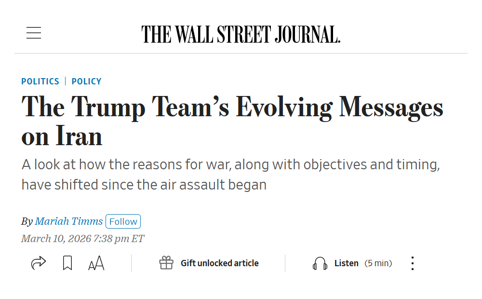Viewport: 482px width, 299px height.
Task: Click The Wall Street Journal logo
Action: 241,34
